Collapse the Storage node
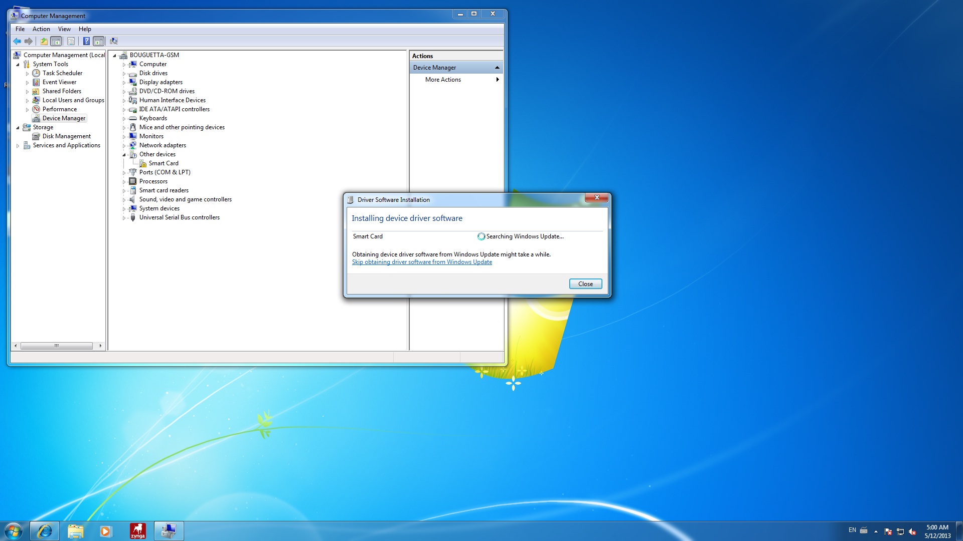Screen dimensions: 963x541 tap(18, 127)
